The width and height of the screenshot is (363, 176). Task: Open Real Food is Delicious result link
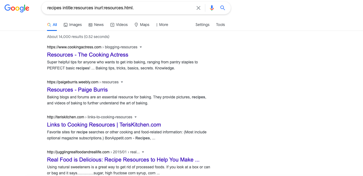tap(123, 160)
